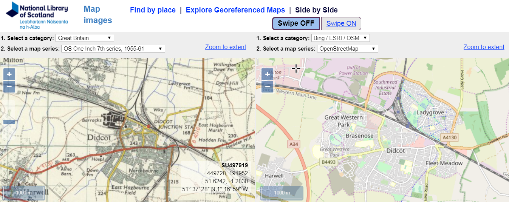
Task: Click Didcot Power Station label
Action: [353, 70]
